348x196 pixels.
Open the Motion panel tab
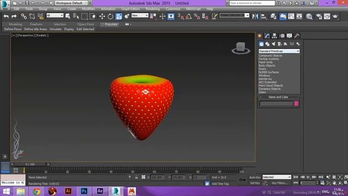tap(282, 36)
